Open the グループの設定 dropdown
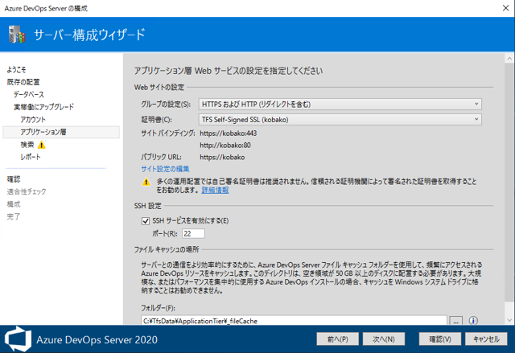The image size is (515, 353). tap(340, 105)
